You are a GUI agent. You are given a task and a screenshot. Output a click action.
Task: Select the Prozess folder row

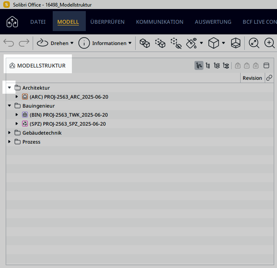[140, 142]
